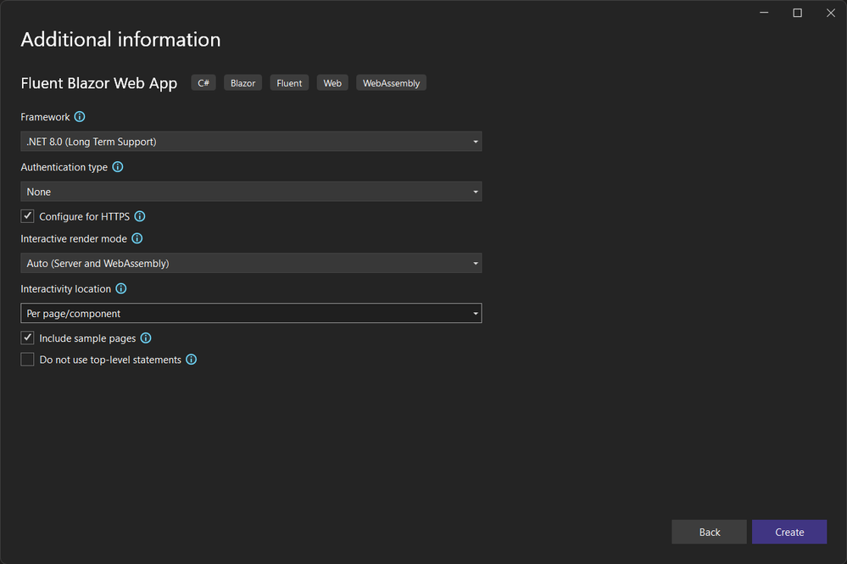Click the Create button
847x564 pixels.
pyautogui.click(x=789, y=532)
